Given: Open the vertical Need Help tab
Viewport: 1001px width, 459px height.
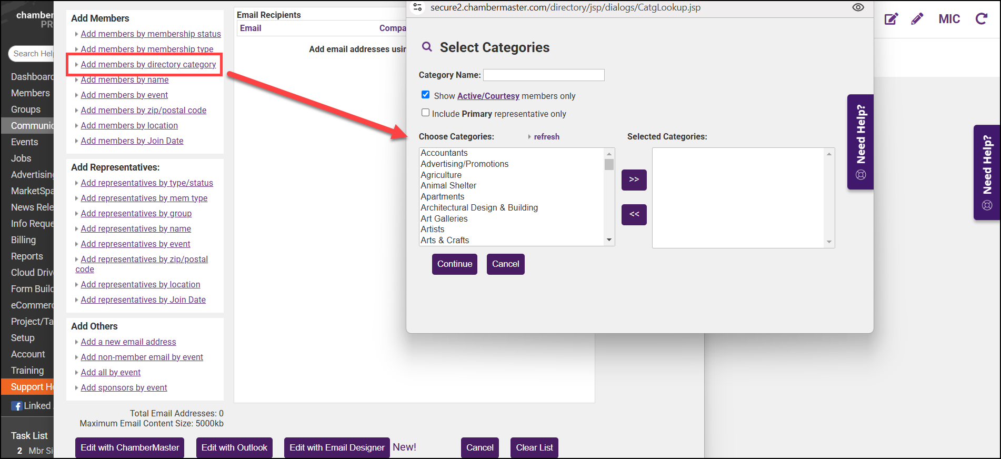Looking at the screenshot, I should pyautogui.click(x=860, y=142).
